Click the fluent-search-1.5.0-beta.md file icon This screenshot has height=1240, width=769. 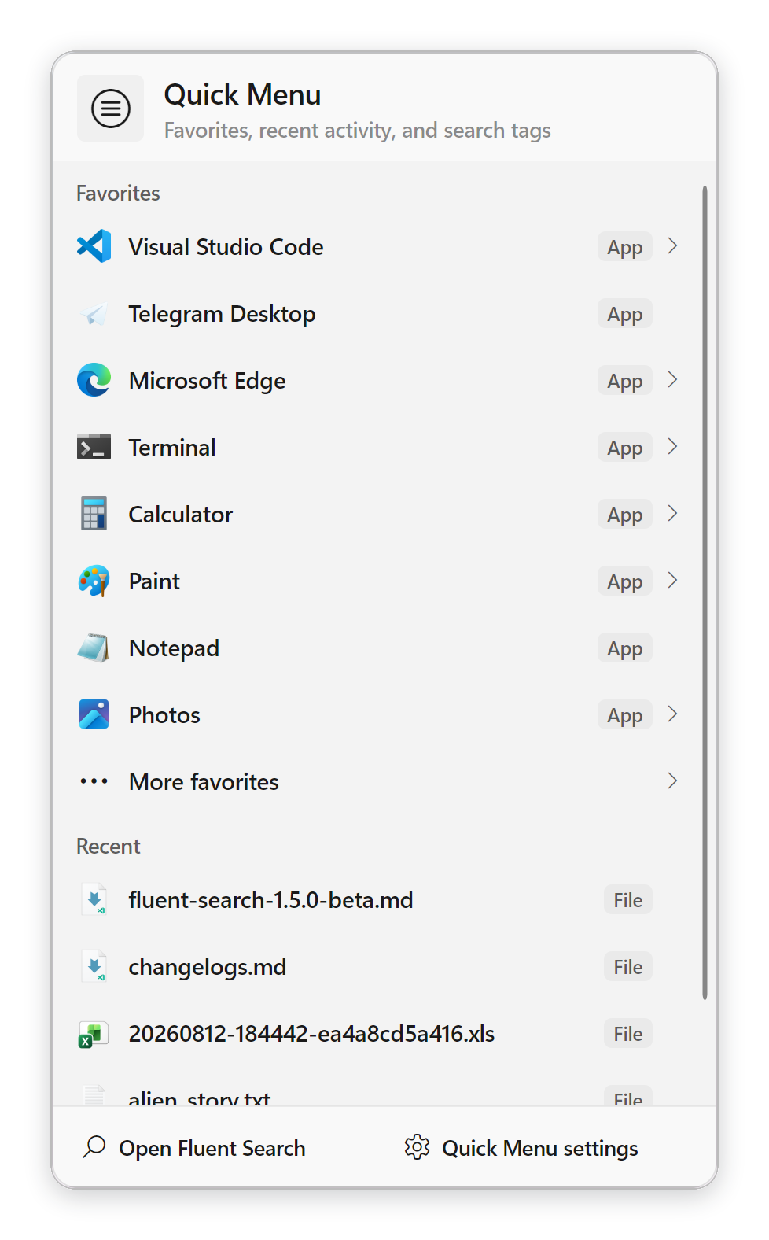tap(94, 899)
